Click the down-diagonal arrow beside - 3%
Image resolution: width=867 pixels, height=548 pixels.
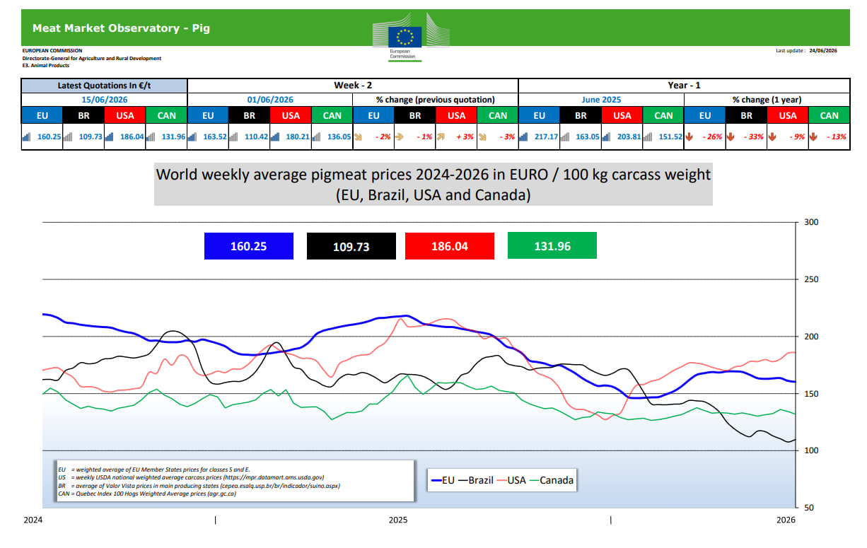click(x=482, y=136)
